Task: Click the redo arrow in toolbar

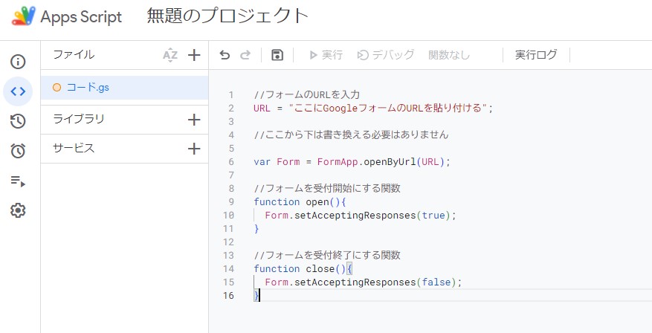Action: pos(246,55)
